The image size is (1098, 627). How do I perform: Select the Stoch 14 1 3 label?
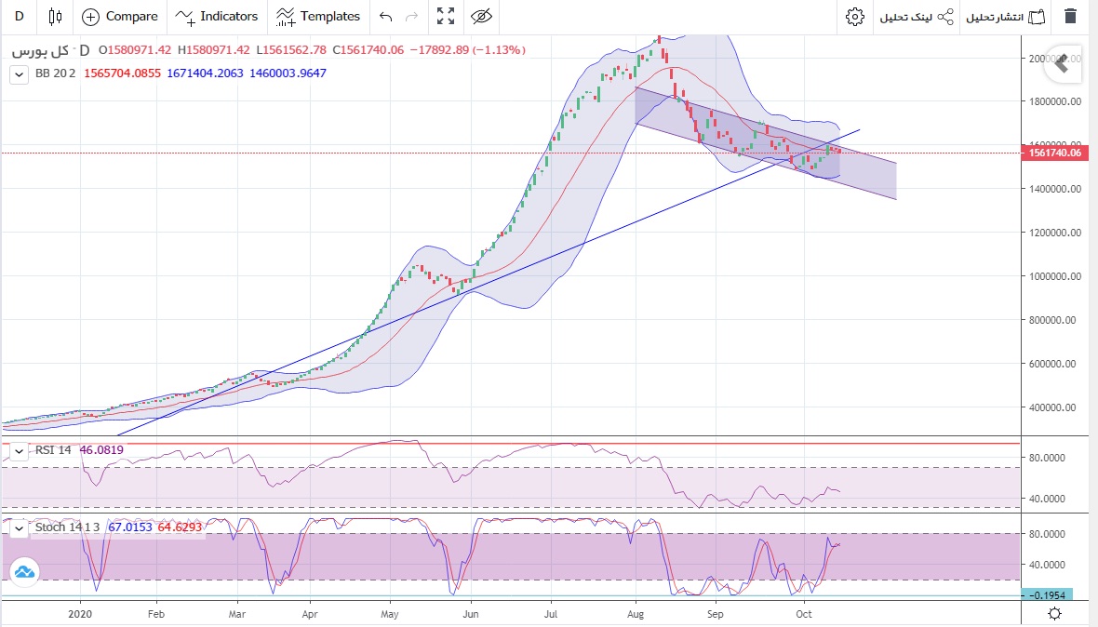pos(67,527)
